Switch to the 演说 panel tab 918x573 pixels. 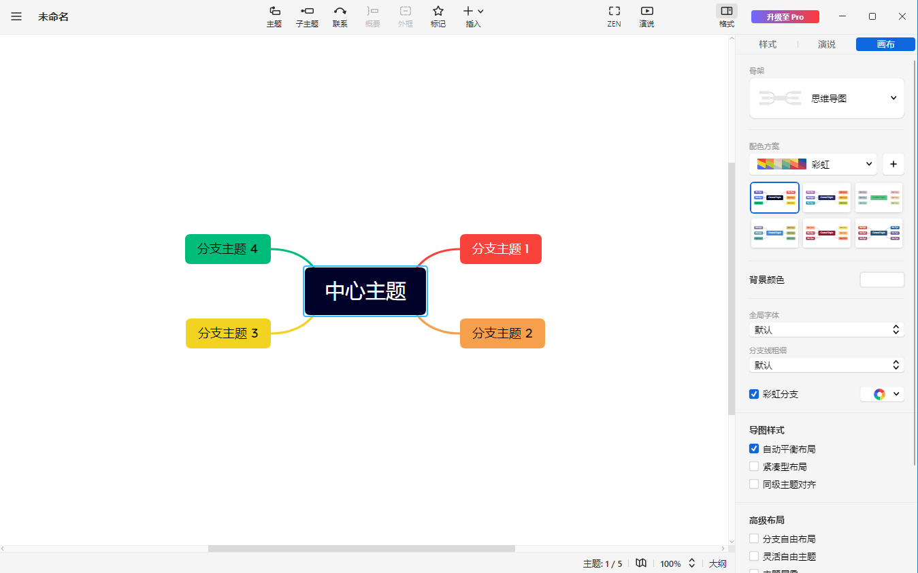pos(826,44)
